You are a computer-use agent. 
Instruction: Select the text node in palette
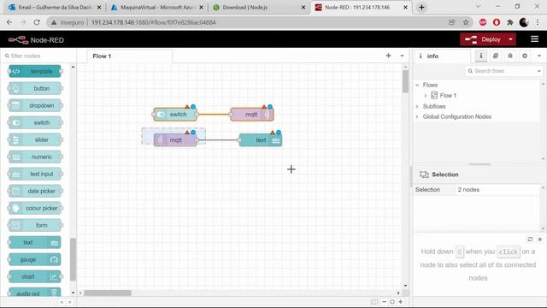35,242
